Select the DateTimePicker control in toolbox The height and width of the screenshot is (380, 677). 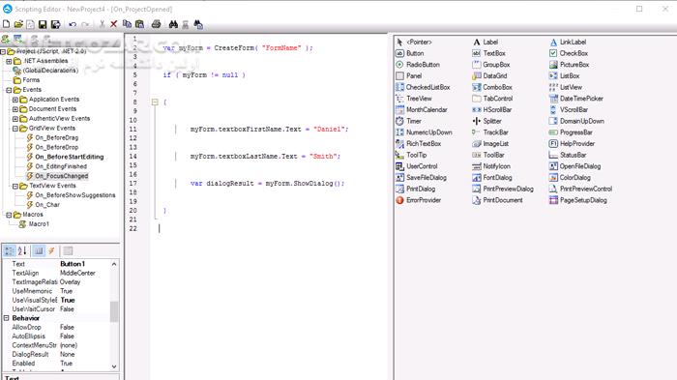pos(576,99)
